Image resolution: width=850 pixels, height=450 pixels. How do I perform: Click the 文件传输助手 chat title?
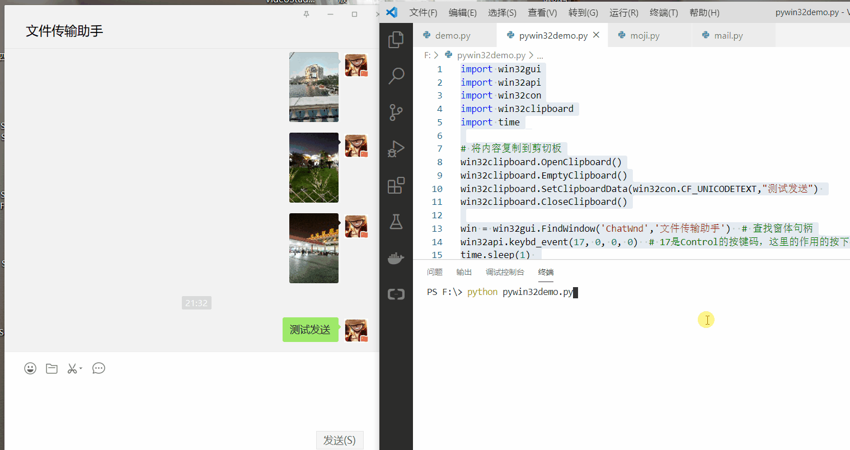pyautogui.click(x=64, y=31)
